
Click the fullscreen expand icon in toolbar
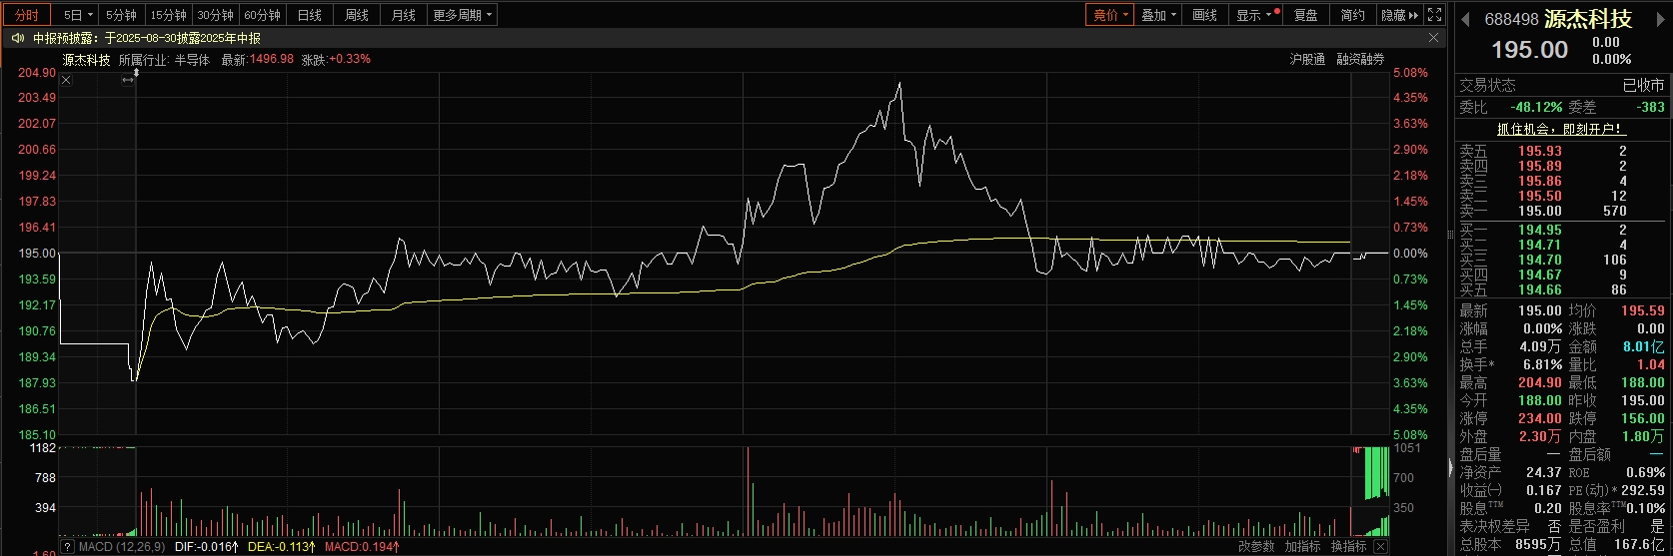coord(1434,15)
